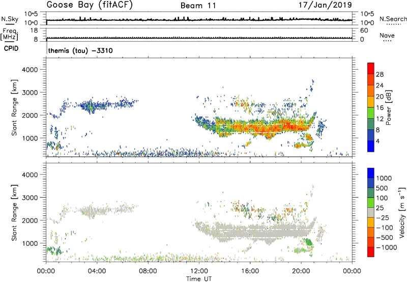Click the red bottom segment of velocity colorbar
Image resolution: width=407 pixels, height=282 pixels.
(x=371, y=252)
